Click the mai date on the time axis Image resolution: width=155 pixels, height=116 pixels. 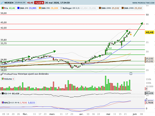108,114
